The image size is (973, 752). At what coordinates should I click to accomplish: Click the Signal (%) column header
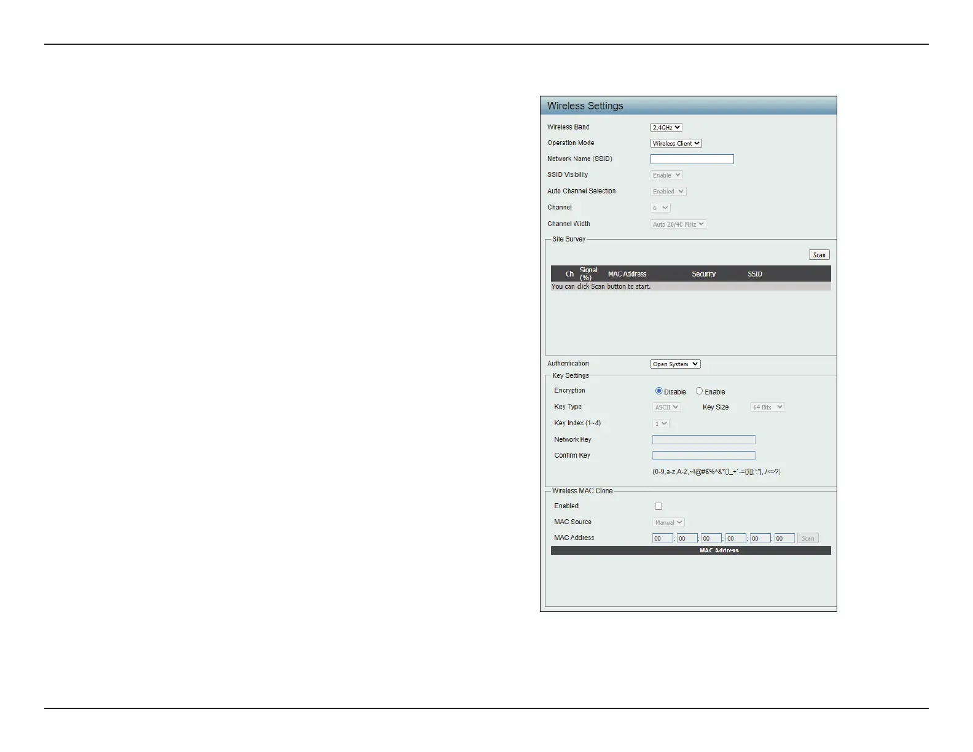588,274
